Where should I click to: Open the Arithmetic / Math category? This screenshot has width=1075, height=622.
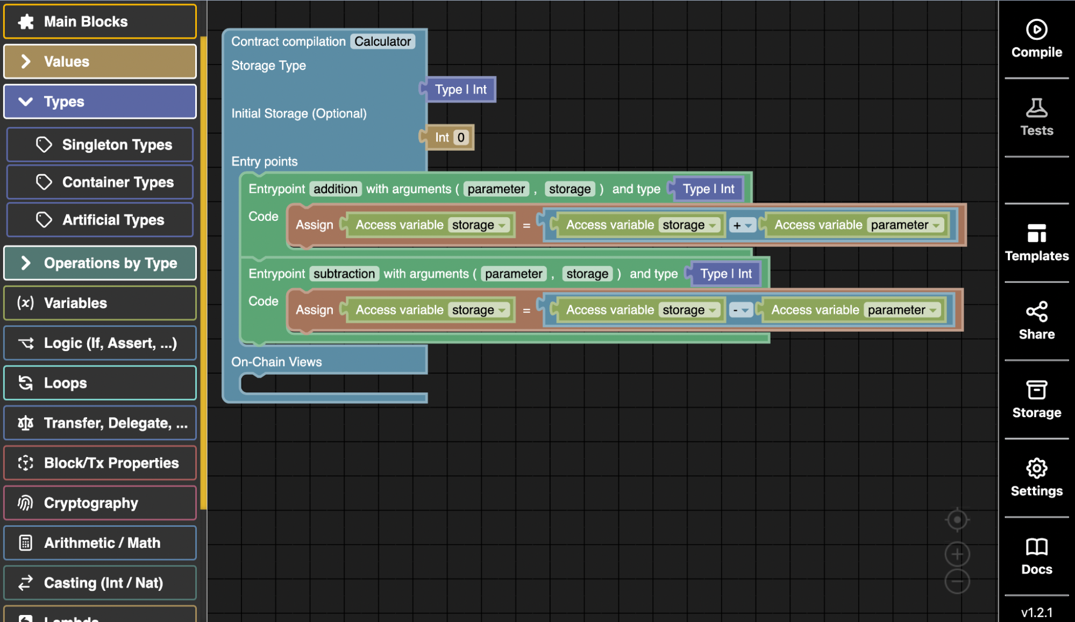click(100, 543)
